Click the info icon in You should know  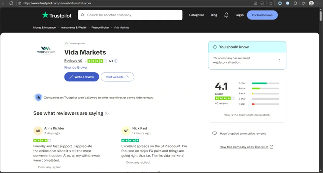[215, 47]
